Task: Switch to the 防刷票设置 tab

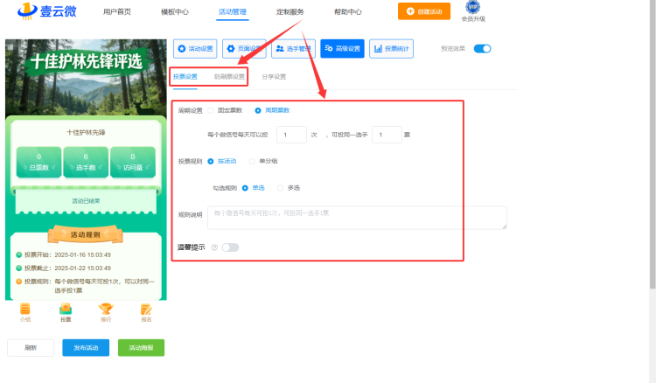Action: coord(229,77)
